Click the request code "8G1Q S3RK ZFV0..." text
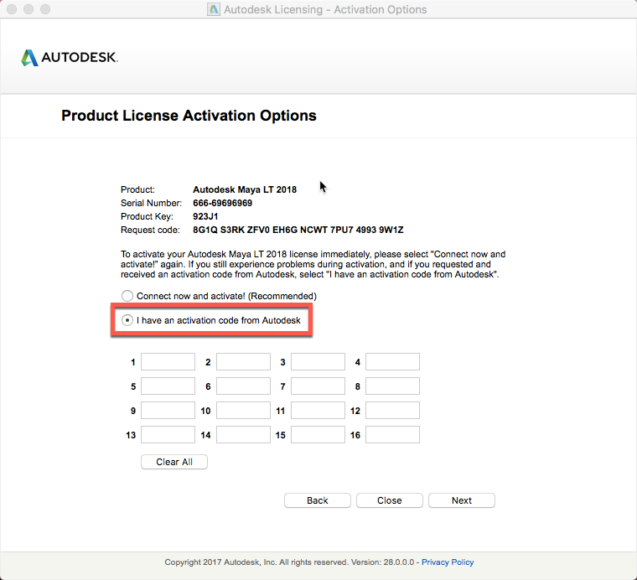This screenshot has width=637, height=580. 298,230
